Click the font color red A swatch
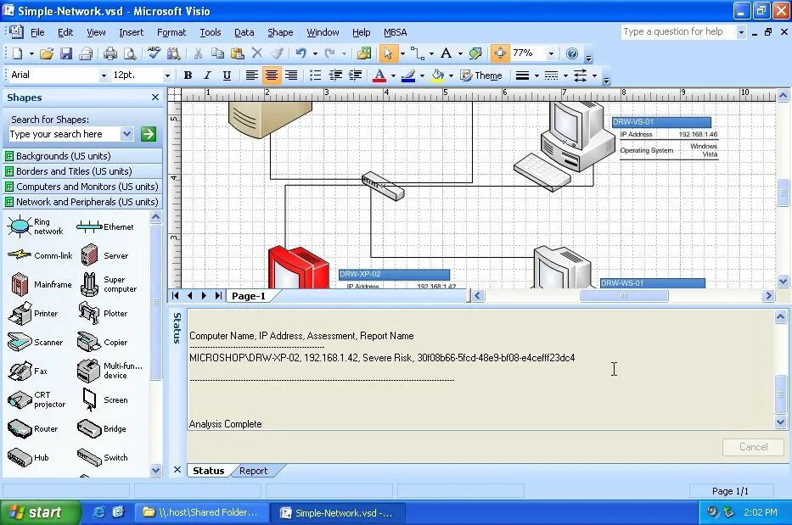The height and width of the screenshot is (525, 792). 379,75
